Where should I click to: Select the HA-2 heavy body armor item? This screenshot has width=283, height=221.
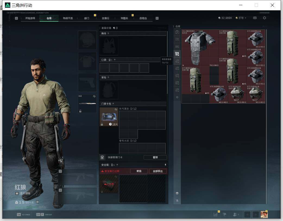pyautogui.click(x=200, y=48)
